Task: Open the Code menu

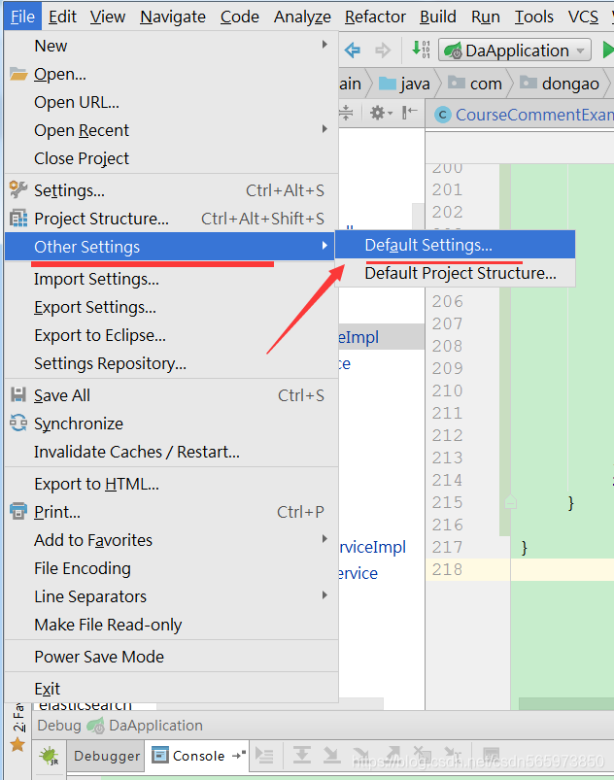Action: (239, 17)
